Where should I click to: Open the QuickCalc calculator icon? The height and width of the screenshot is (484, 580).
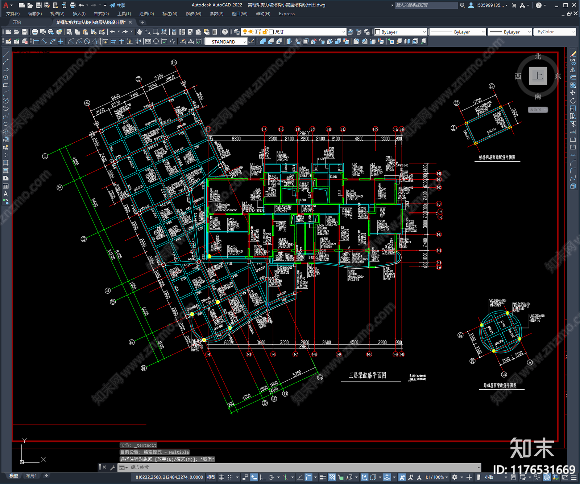pos(215,32)
